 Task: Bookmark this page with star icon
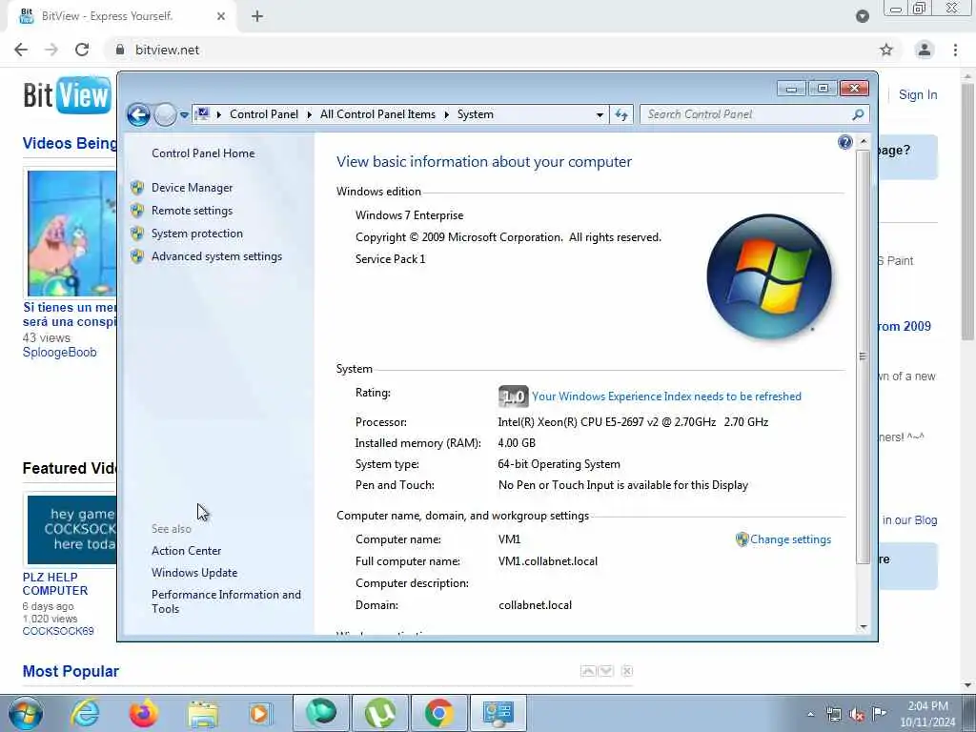pos(886,50)
